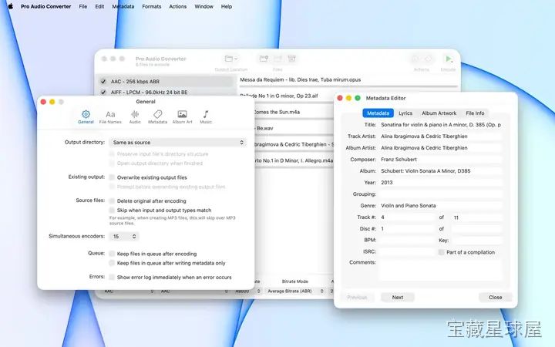
Task: Click the Comments text area
Action: click(441, 270)
